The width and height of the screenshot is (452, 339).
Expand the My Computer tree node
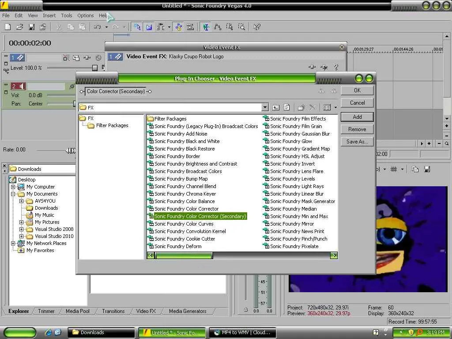(13, 187)
